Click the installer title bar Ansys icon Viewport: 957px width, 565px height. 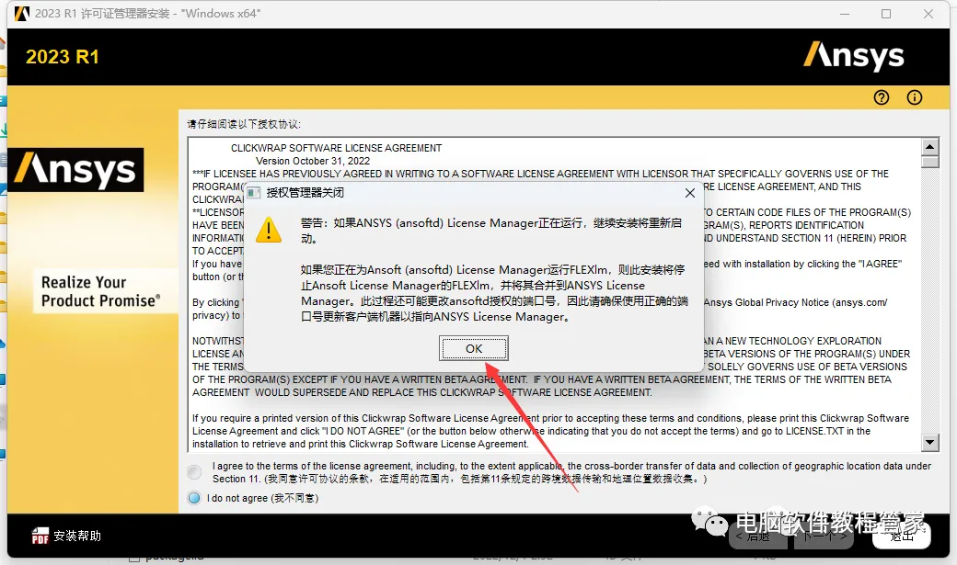(22, 14)
